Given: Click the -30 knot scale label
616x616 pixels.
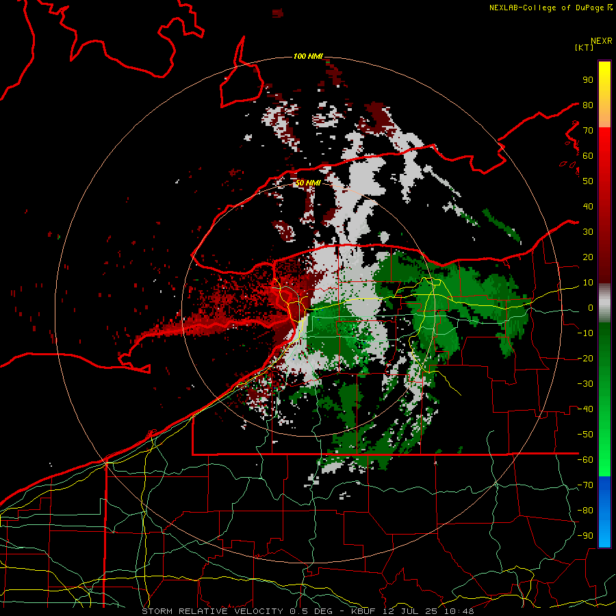Looking at the screenshot, I should pyautogui.click(x=585, y=384).
